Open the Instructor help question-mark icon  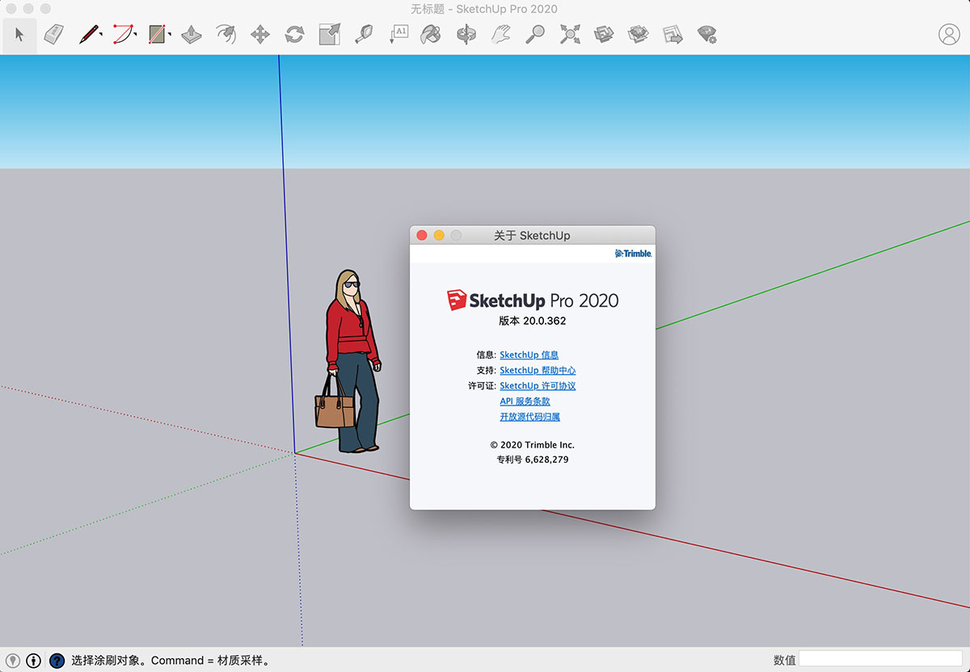[57, 660]
